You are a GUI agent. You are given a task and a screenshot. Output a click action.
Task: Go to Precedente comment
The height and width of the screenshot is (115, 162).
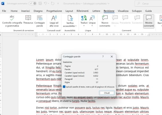(125, 20)
